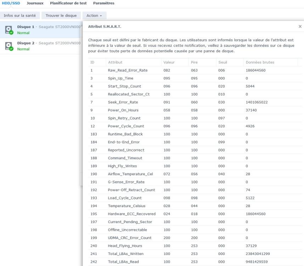Sort by the Attribut column header
This screenshot has height=266, width=304.
pyautogui.click(x=115, y=62)
